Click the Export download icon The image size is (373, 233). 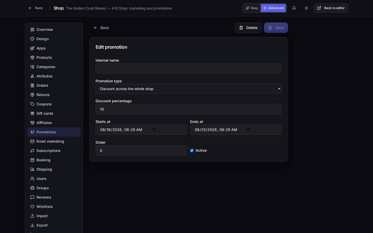(32, 225)
